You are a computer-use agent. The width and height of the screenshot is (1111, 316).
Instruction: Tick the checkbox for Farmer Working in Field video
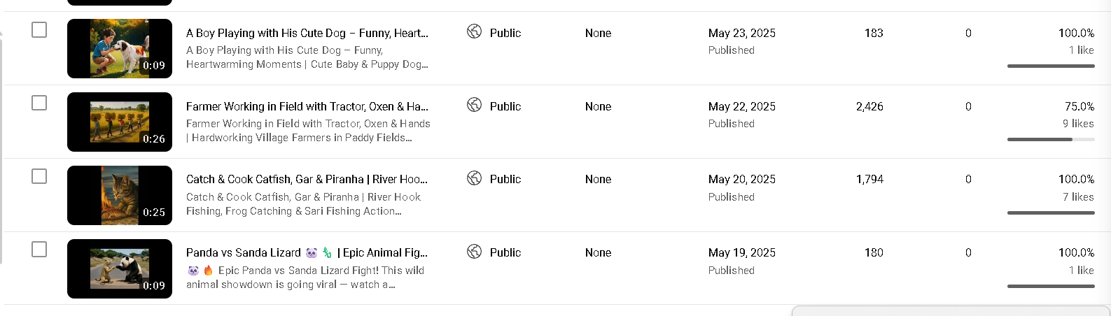[x=39, y=103]
